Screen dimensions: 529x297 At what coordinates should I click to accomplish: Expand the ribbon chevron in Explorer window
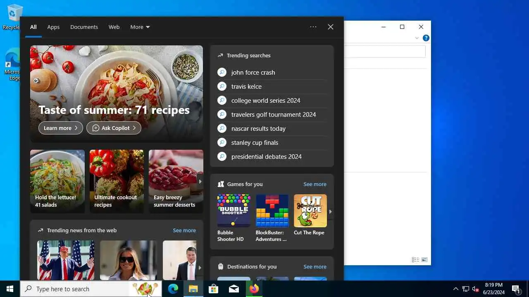[417, 38]
